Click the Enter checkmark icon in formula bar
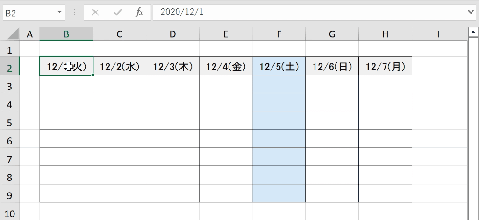This screenshot has height=220, width=479. [117, 12]
